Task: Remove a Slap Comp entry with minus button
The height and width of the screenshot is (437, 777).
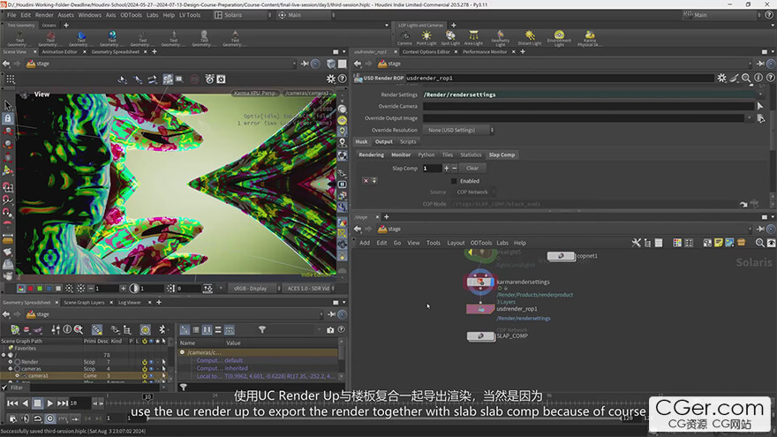Action: coord(455,169)
